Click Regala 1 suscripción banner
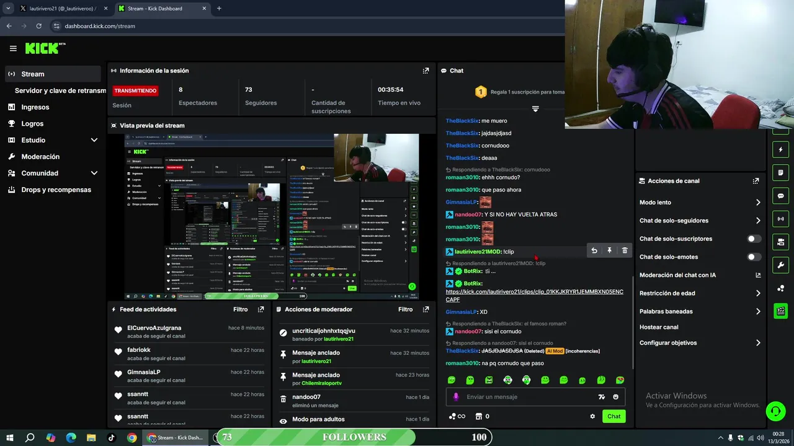The width and height of the screenshot is (794, 446). point(519,92)
